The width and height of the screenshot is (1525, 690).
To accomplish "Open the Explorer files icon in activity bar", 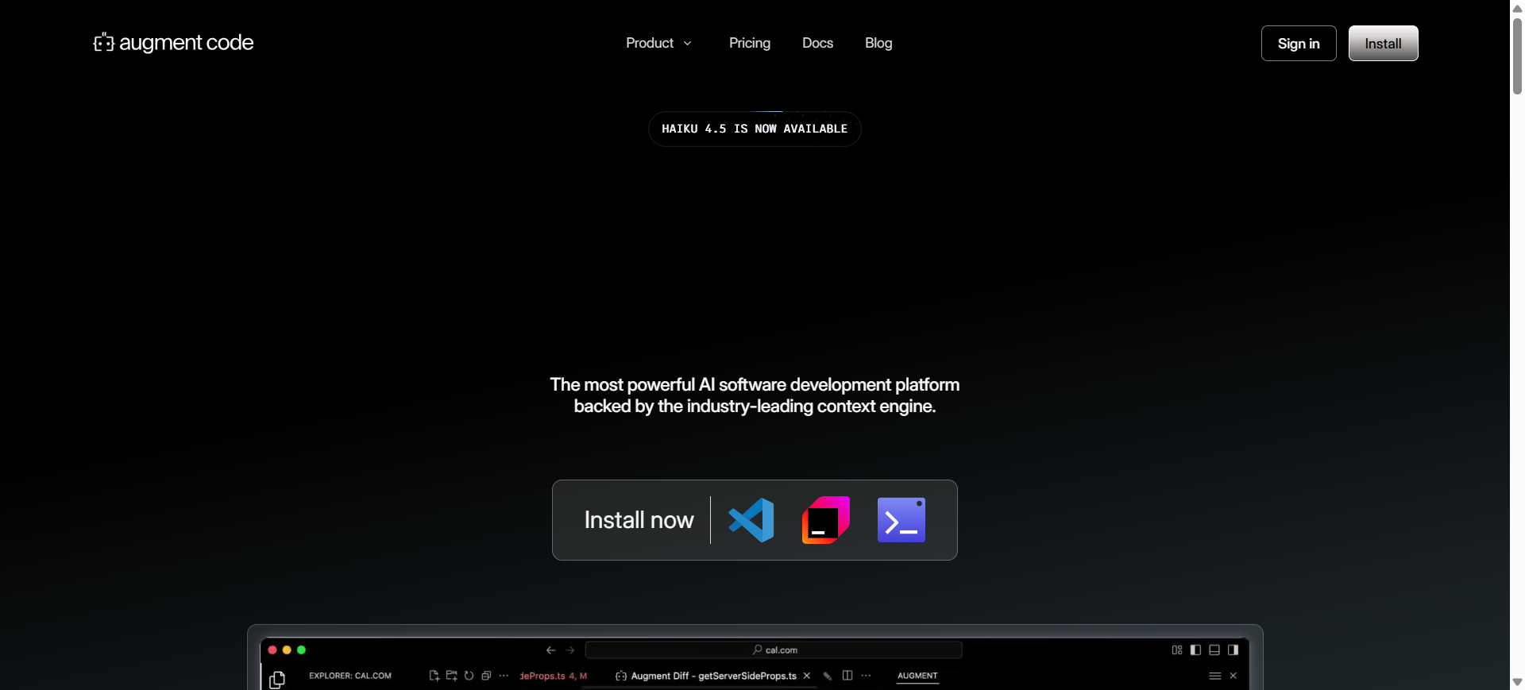I will pos(277,680).
